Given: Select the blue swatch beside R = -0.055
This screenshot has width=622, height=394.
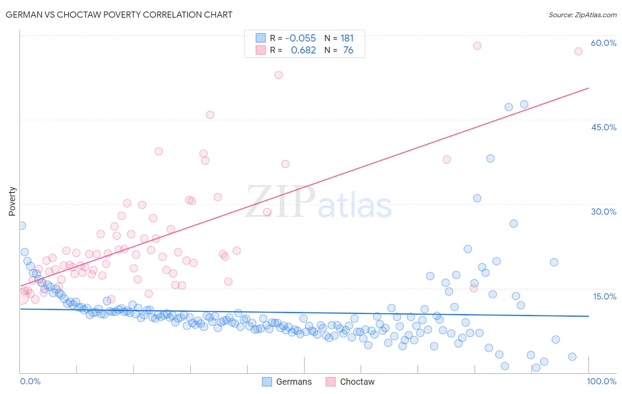Looking at the screenshot, I should point(261,38).
